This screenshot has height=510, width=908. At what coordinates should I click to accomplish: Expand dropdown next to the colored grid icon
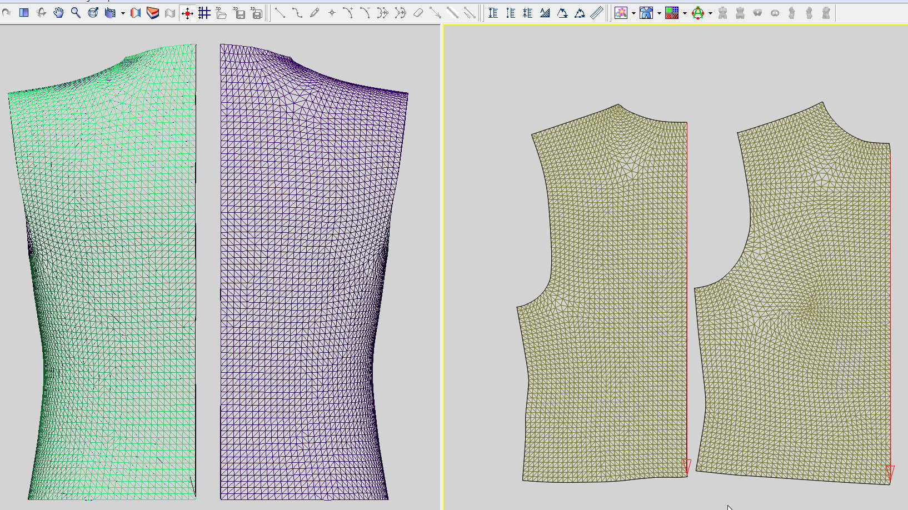(x=685, y=13)
